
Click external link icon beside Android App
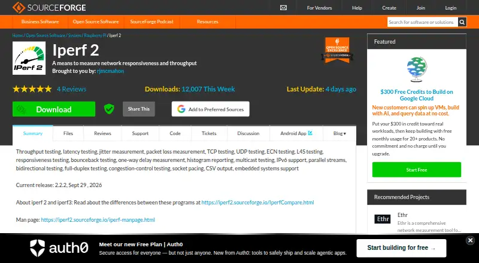pos(310,133)
